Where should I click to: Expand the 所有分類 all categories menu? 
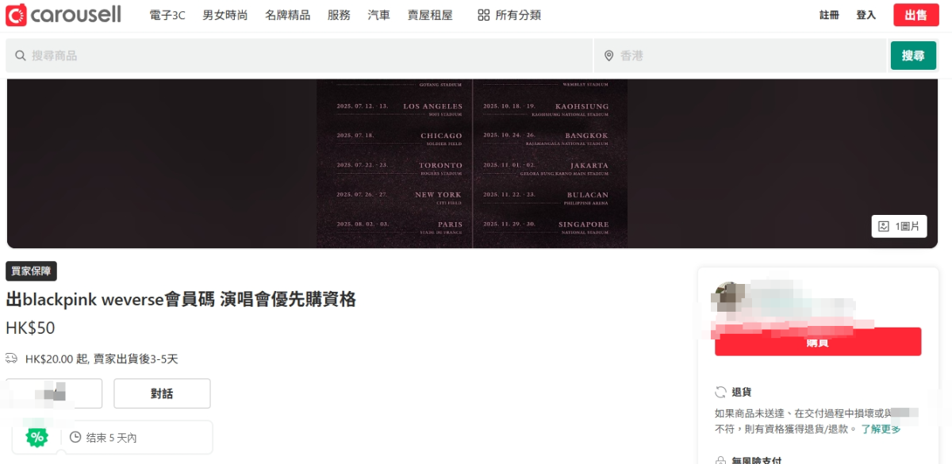(x=509, y=15)
